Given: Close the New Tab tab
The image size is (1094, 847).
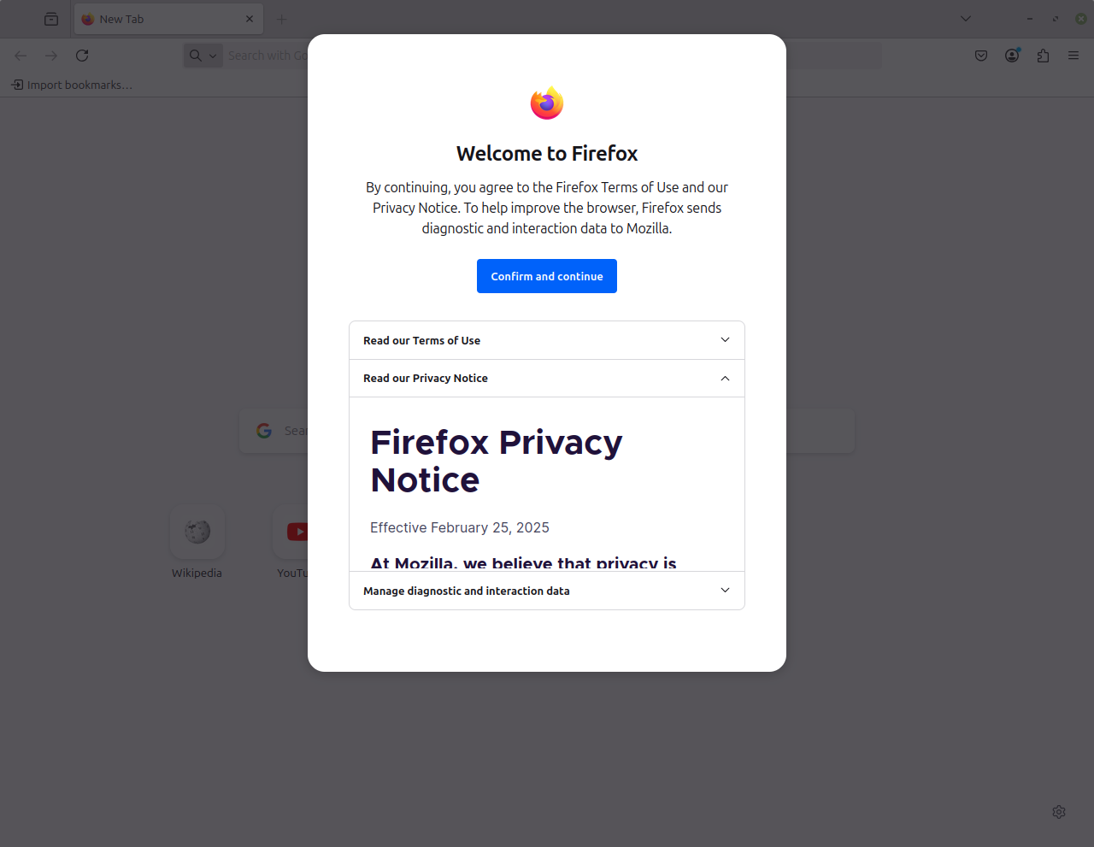Looking at the screenshot, I should 250,19.
